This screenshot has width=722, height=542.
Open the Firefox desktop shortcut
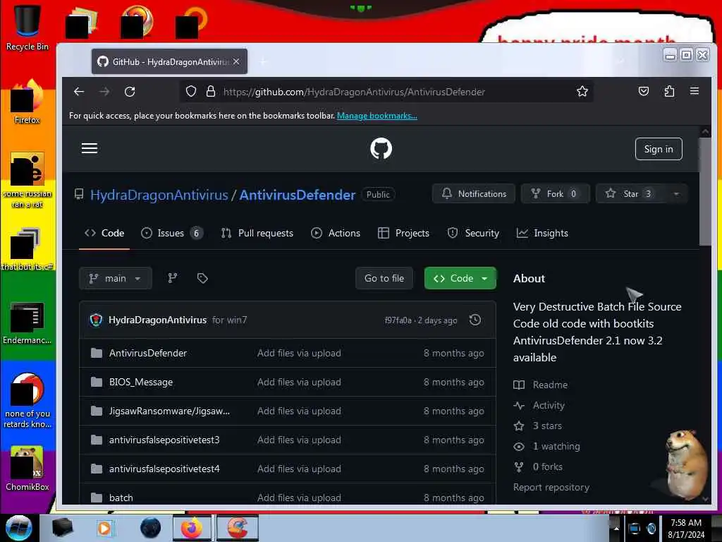27,102
